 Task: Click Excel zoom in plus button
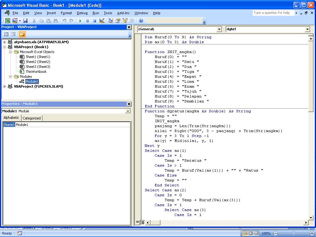[312, 233]
